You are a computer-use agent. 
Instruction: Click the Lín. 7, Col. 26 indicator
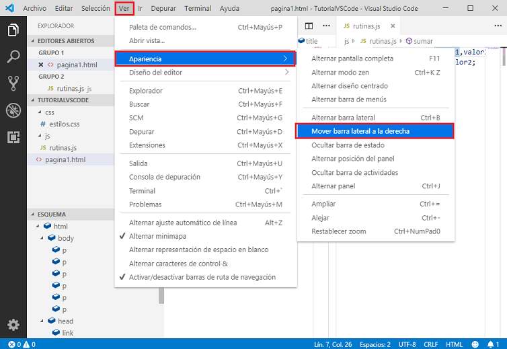pyautogui.click(x=333, y=344)
